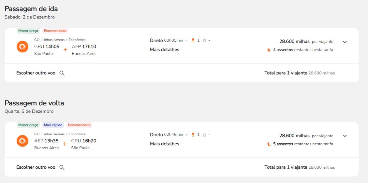Click the gray suitcase icon on return flight

(x=204, y=135)
